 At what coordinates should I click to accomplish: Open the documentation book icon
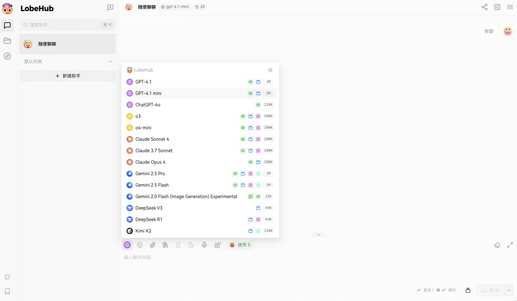pyautogui.click(x=7, y=291)
